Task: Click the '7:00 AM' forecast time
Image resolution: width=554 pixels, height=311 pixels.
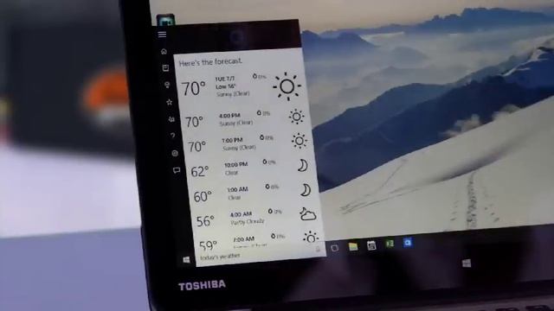Action: coord(244,239)
